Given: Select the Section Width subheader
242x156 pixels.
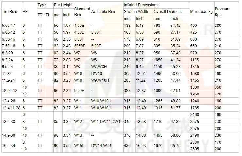Looking at the screenshot, I should [x=136, y=11].
